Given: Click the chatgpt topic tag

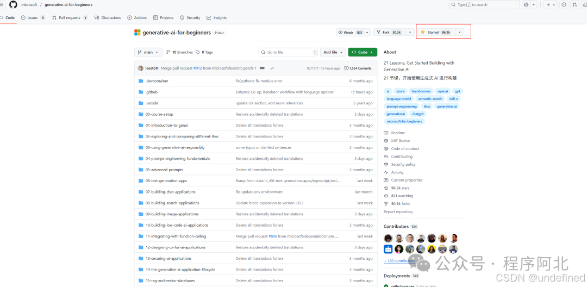Looking at the screenshot, I should (417, 114).
